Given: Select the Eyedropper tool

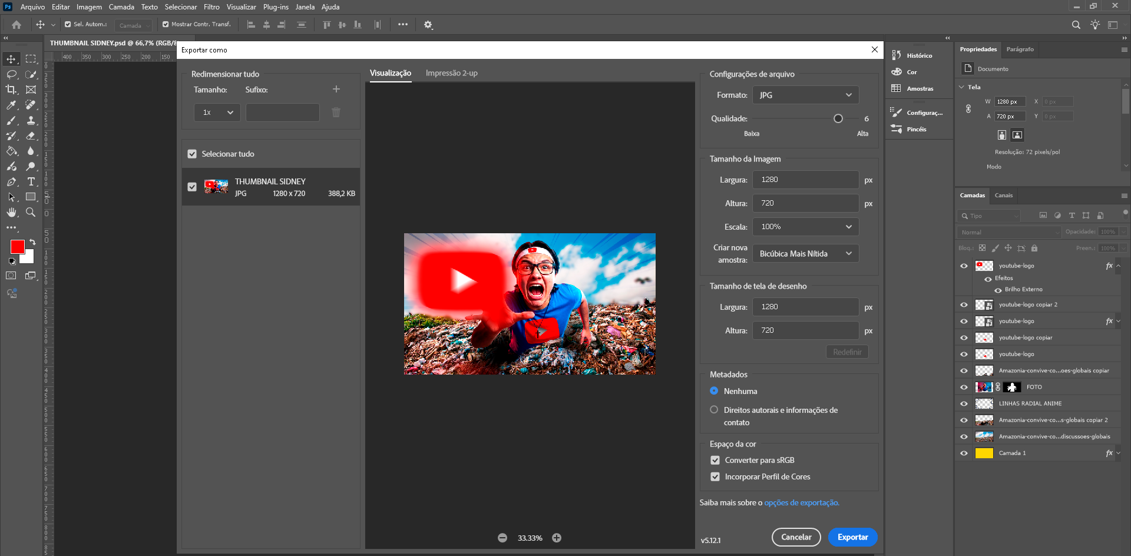Looking at the screenshot, I should point(11,105).
